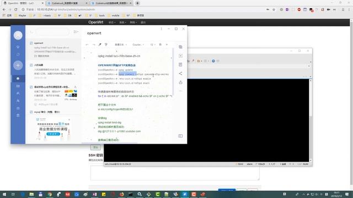Open the first OpenWrt navbar dropdown menu
Image resolution: width=353 pixels, height=198 pixels.
pyautogui.click(x=112, y=23)
